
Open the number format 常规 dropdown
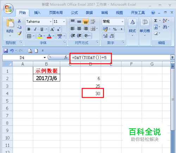pyautogui.click(x=122, y=22)
